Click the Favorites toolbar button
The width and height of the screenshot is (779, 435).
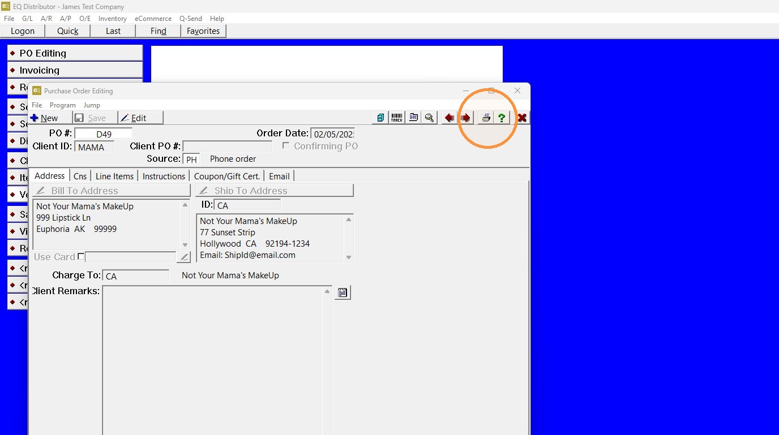(203, 31)
